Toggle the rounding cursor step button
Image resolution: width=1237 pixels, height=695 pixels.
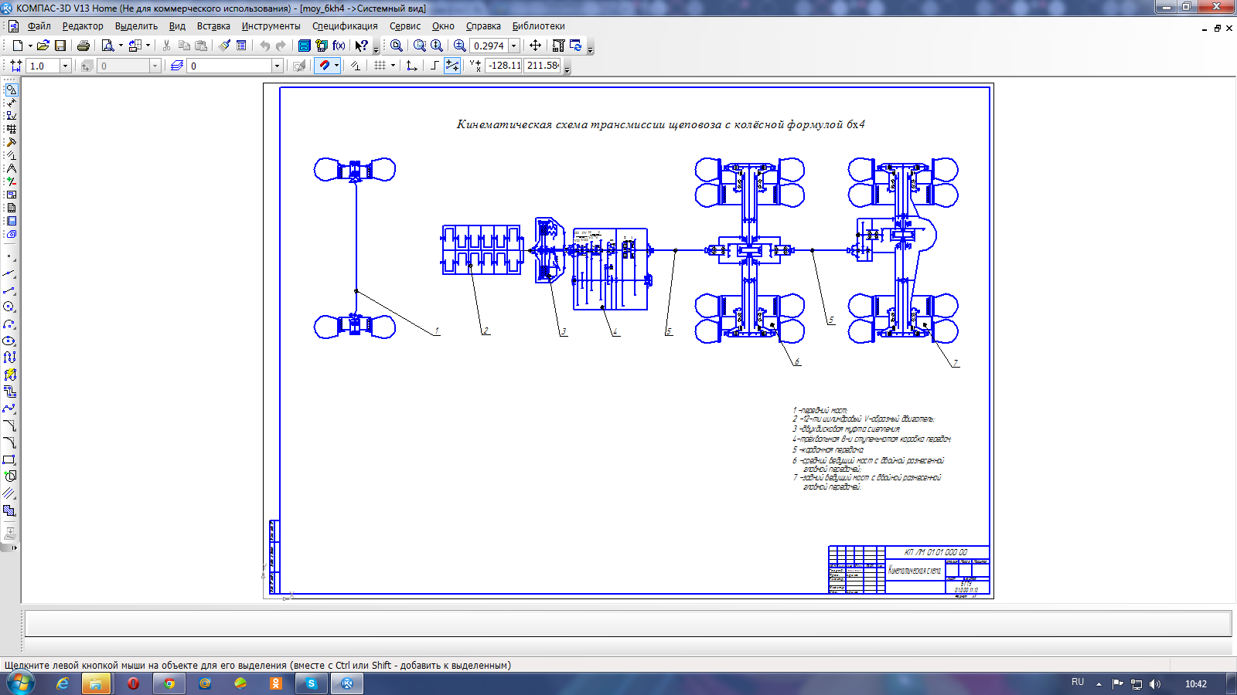452,66
